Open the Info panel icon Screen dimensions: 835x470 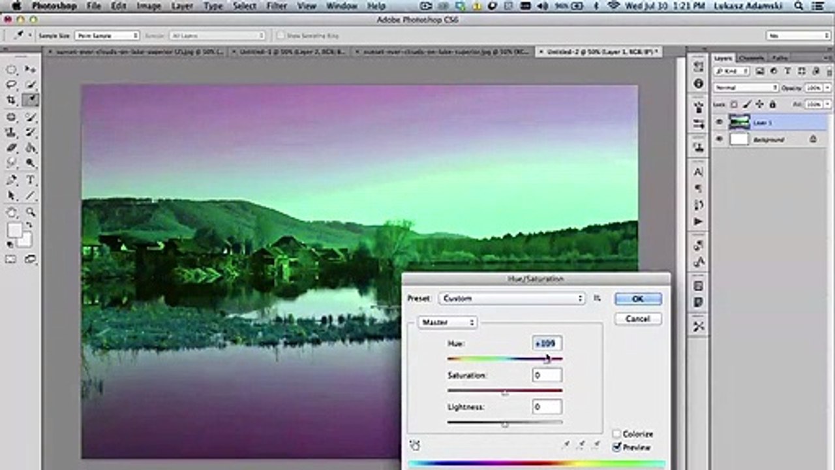[x=699, y=84]
